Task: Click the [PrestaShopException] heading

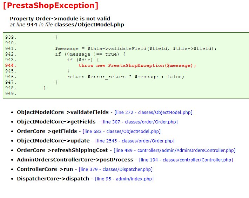Action: point(51,6)
